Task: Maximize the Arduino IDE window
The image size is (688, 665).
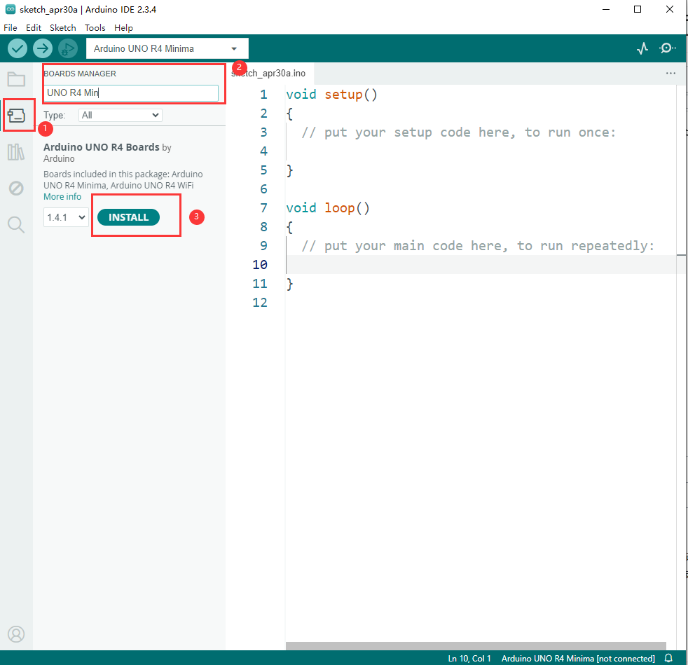Action: point(638,9)
